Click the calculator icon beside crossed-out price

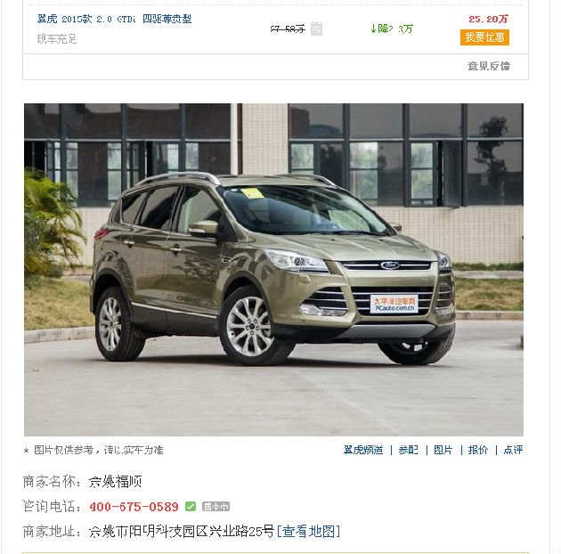(316, 29)
